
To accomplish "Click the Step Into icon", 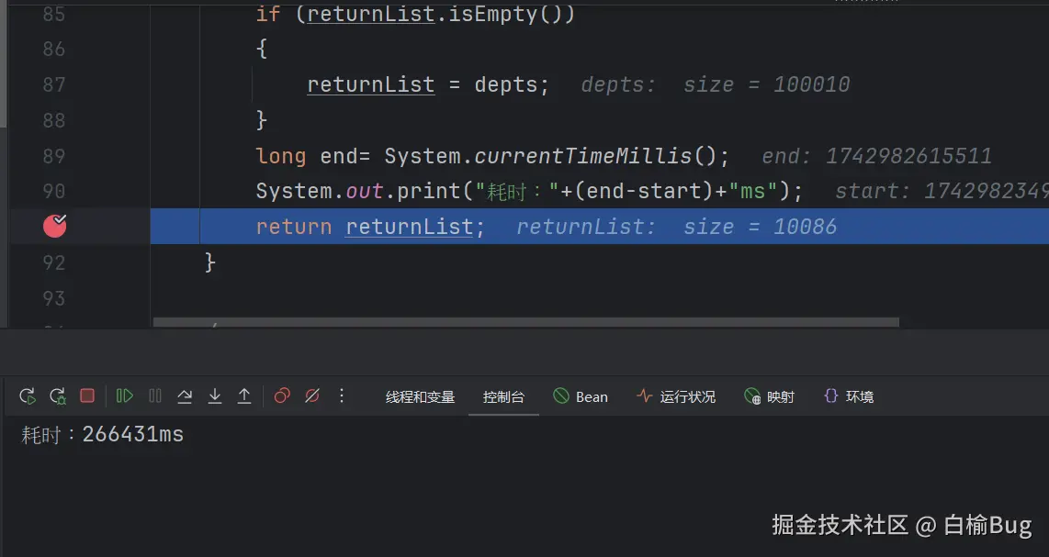I will 214,395.
